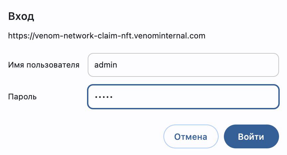
Task: Click the Пароль label text
Action: tap(22, 97)
